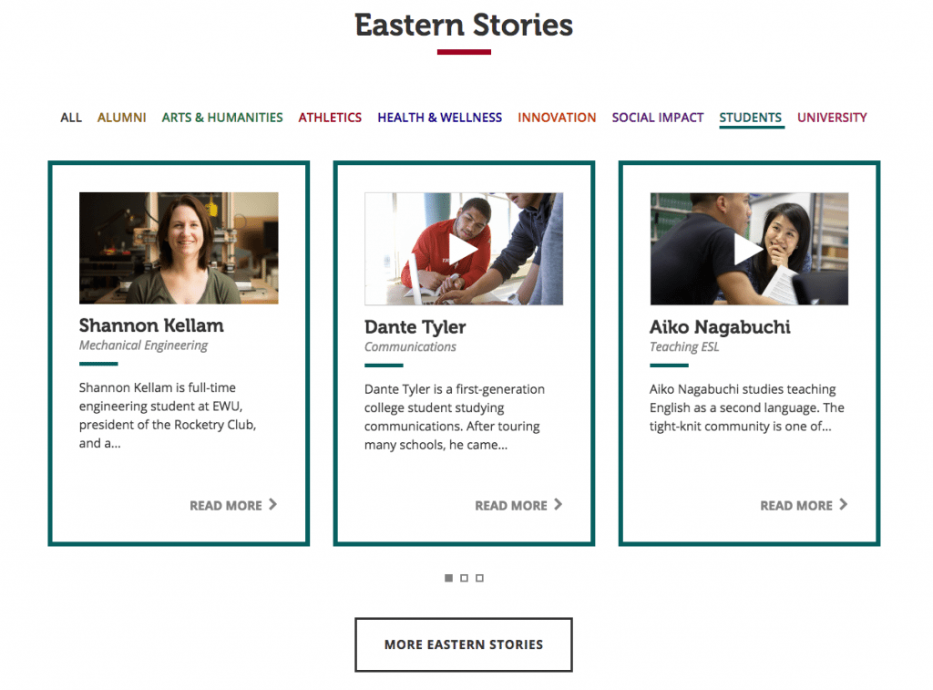Play the Dante Tyler video
This screenshot has width=933, height=690.
[x=463, y=249]
